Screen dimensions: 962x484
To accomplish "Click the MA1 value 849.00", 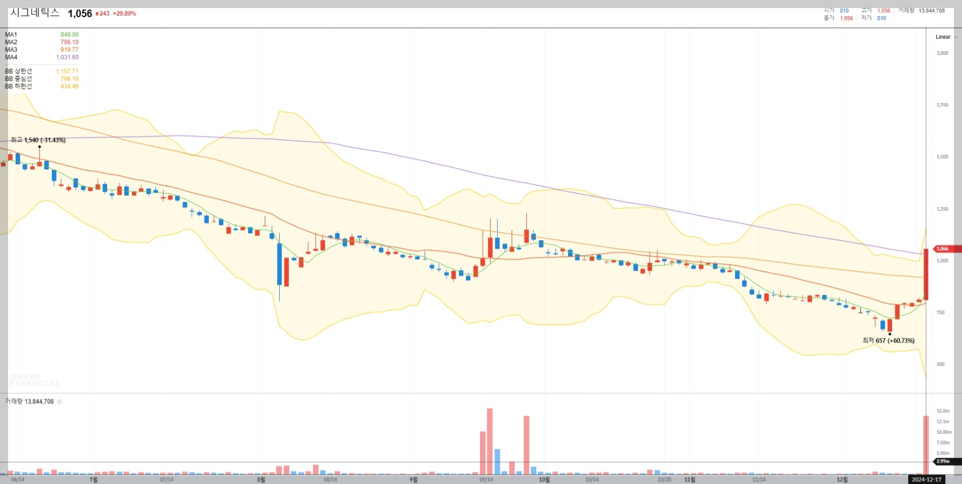I will point(69,35).
